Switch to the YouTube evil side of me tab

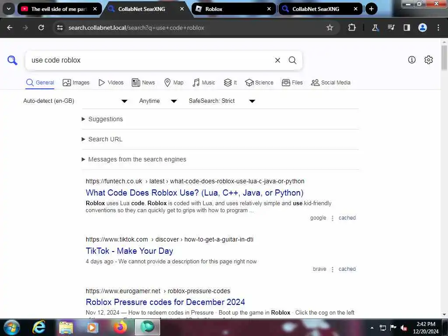click(59, 9)
